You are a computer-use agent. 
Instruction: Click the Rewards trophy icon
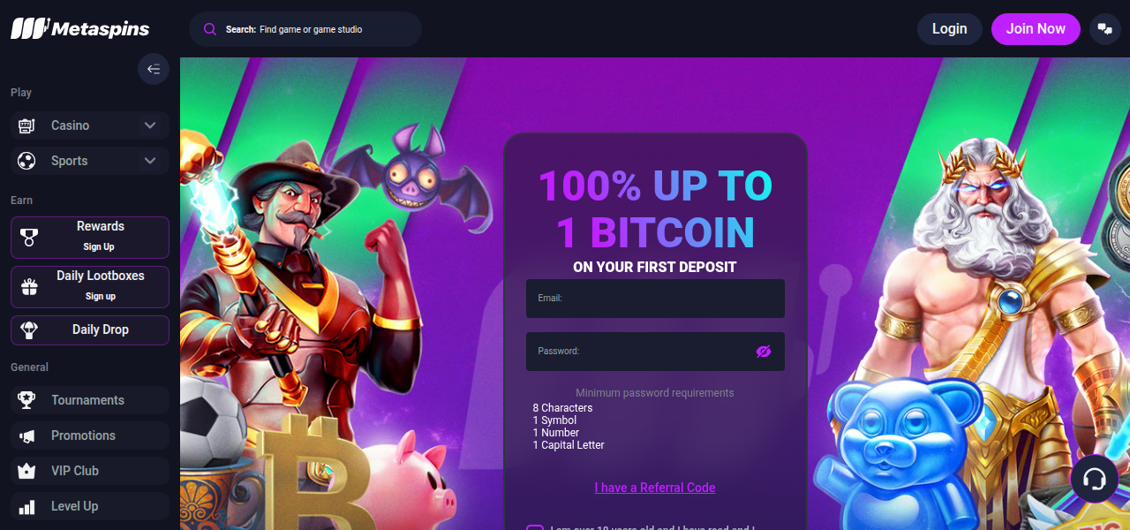29,237
